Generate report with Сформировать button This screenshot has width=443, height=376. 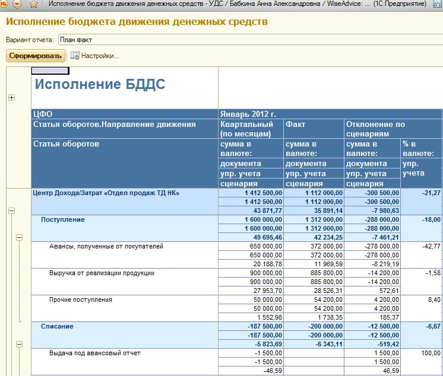coord(35,56)
